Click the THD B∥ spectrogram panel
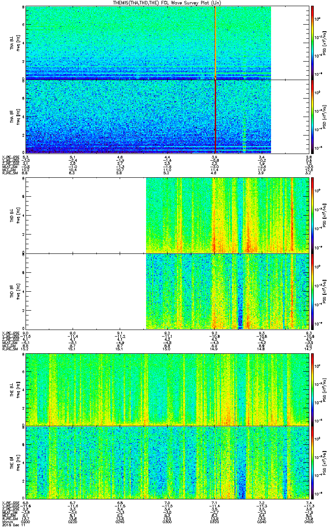Screen dimensions: 330x528 point(167,291)
